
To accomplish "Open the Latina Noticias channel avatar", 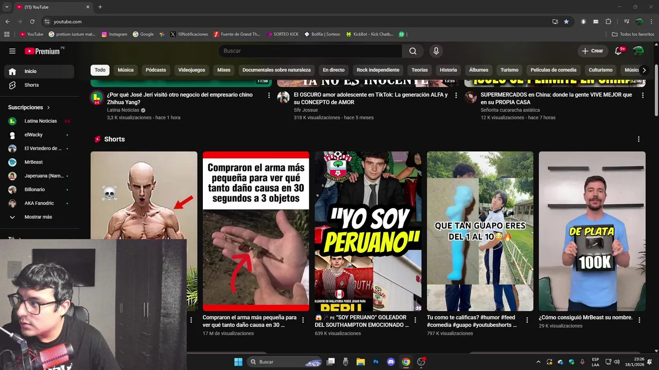I will click(x=97, y=98).
